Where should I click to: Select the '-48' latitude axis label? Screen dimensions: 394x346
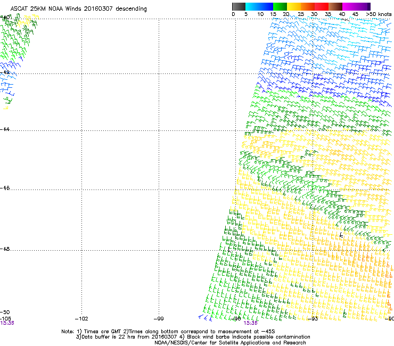[x=5, y=249]
